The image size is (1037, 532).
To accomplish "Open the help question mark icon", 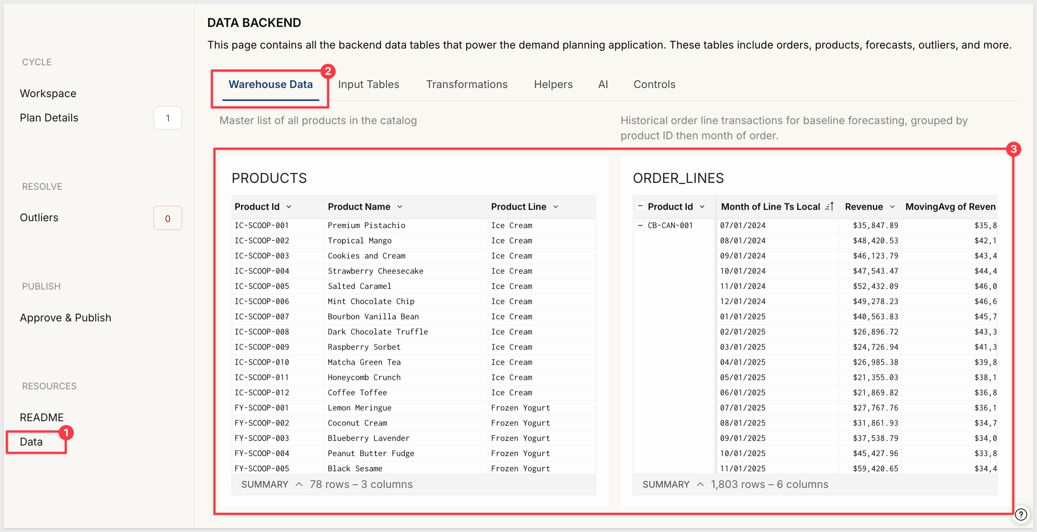I will point(1021,514).
